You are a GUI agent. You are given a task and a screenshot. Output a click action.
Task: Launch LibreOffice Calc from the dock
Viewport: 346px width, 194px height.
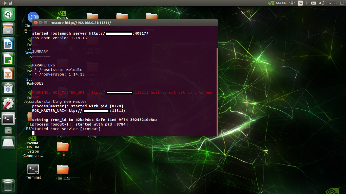point(8,59)
